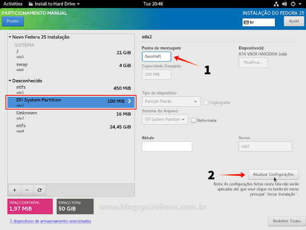Collapse the Desconhecido section
The image size is (306, 230).
tap(10, 80)
